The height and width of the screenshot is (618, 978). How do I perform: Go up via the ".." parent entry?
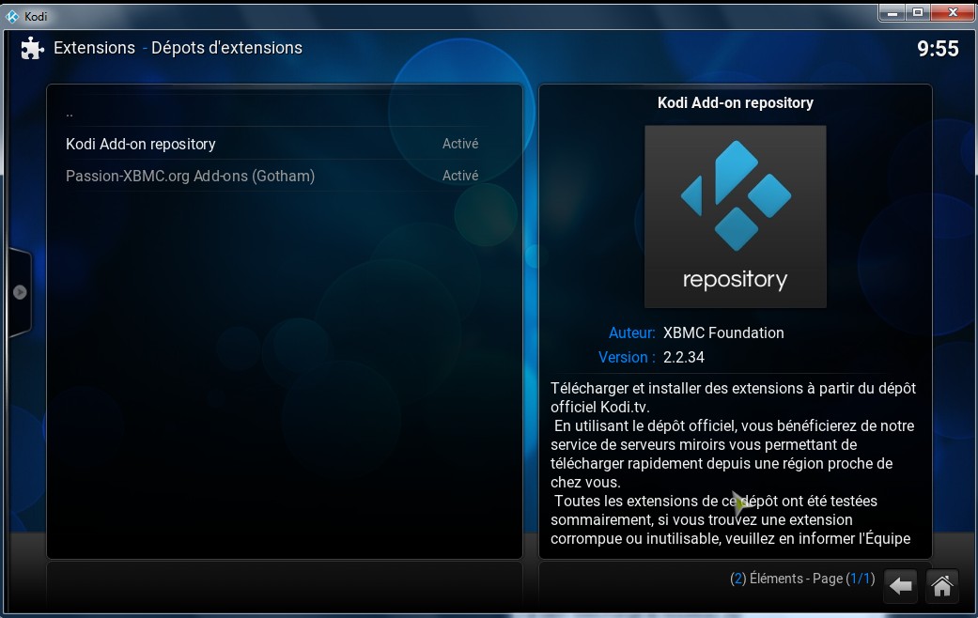pos(285,113)
